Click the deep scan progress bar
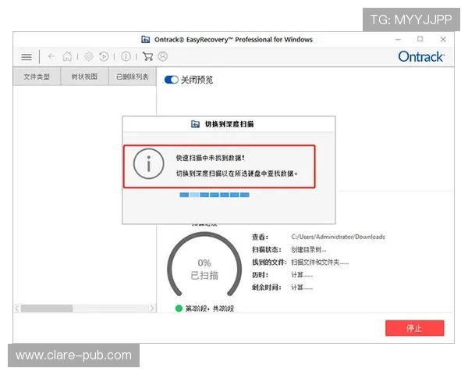The height and width of the screenshot is (375, 468). tap(214, 195)
